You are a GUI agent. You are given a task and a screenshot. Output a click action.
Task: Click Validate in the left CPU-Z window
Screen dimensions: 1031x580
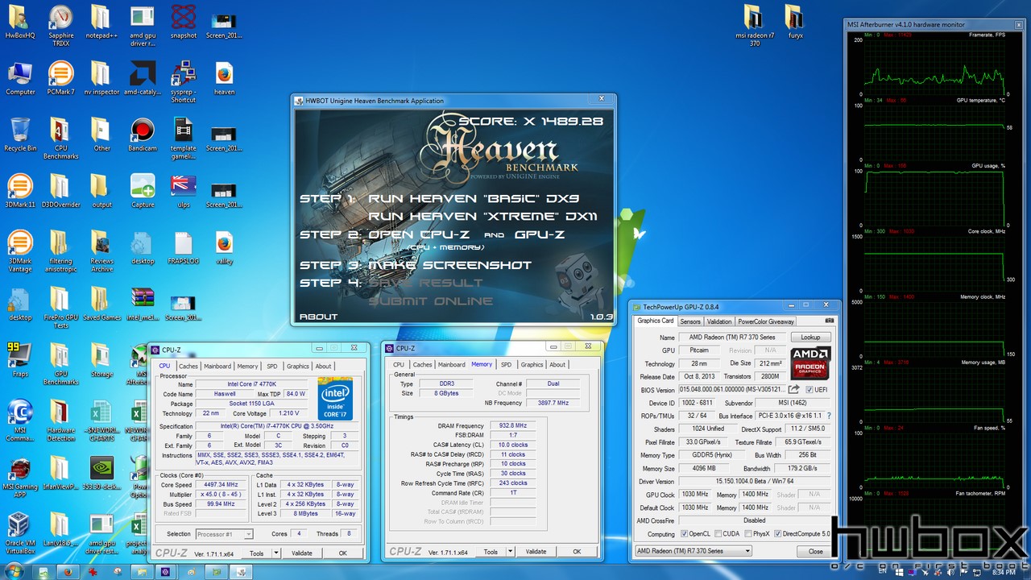(x=302, y=553)
